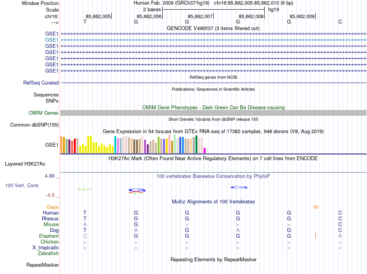367x274 pixels.
Task: Click the magenta bar in GTEx expression chart
Action: [205, 151]
